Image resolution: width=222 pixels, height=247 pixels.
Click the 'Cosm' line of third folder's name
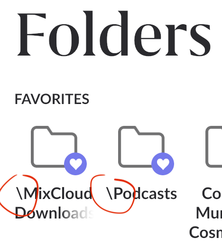(205, 232)
